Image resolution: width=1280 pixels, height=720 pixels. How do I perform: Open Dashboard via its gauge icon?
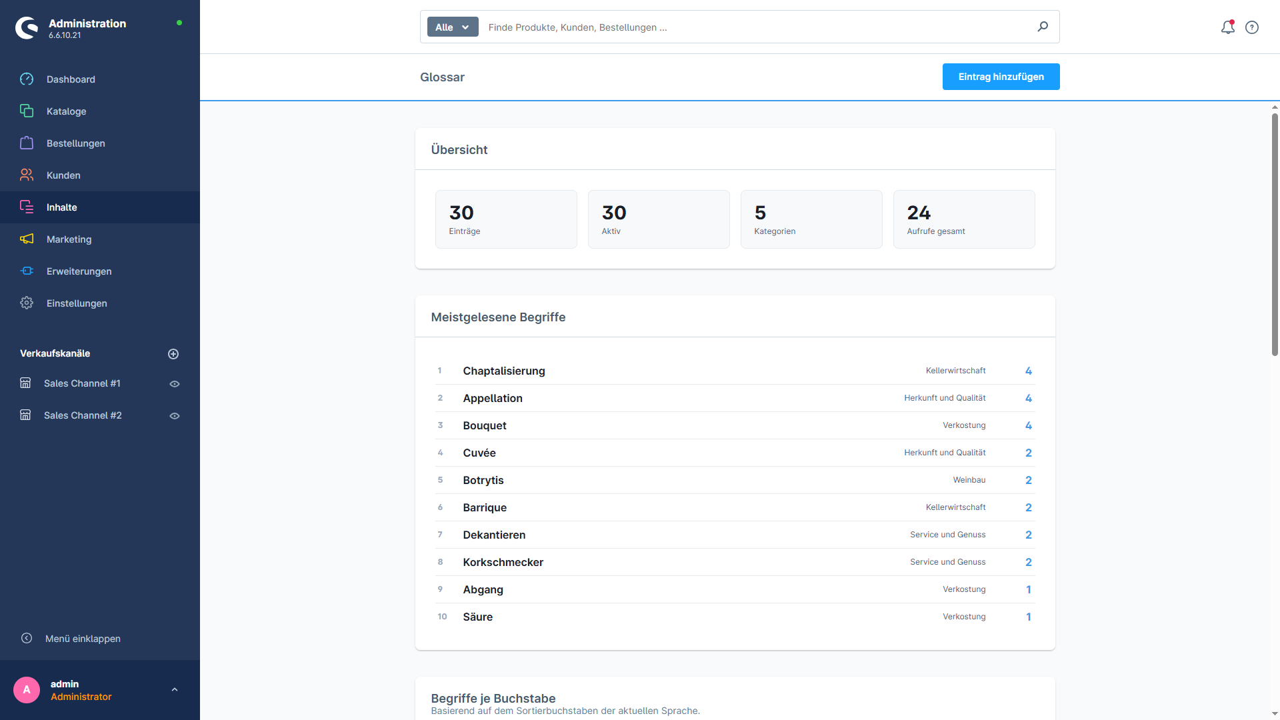pos(27,79)
